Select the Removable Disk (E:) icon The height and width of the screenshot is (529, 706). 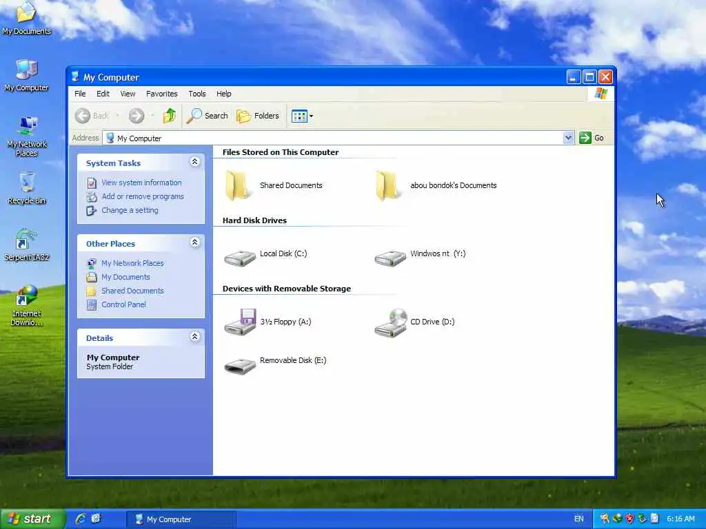pyautogui.click(x=239, y=366)
